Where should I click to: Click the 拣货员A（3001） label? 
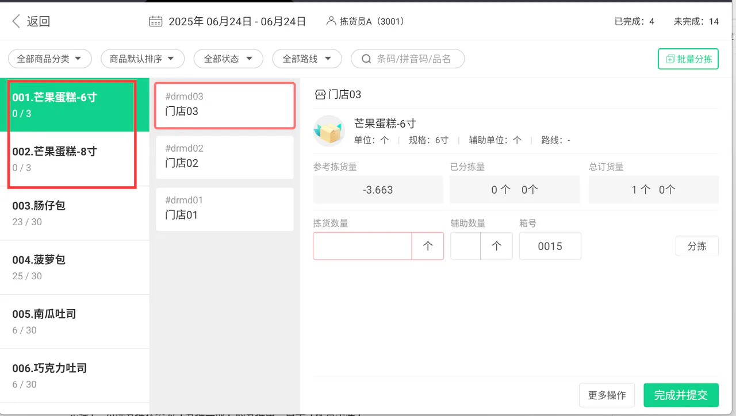(373, 22)
